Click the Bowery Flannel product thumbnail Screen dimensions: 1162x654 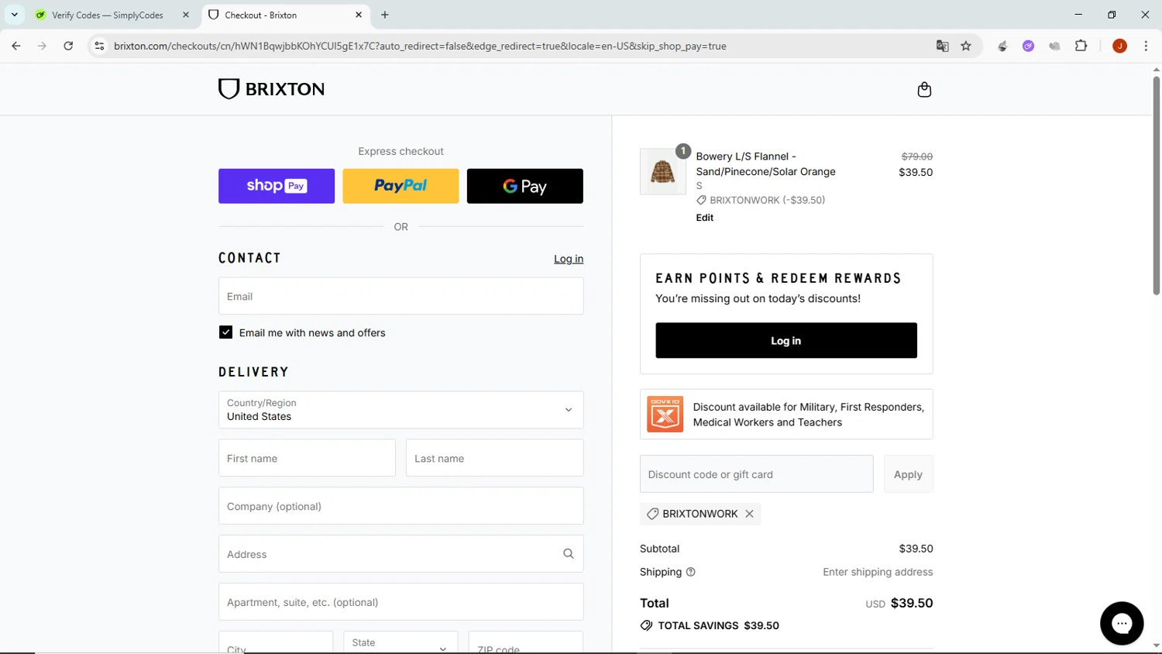coord(662,171)
